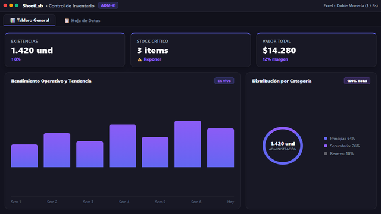Screen dimensions: 381x214
Task: Click the Hoy axis label
Action: point(230,202)
